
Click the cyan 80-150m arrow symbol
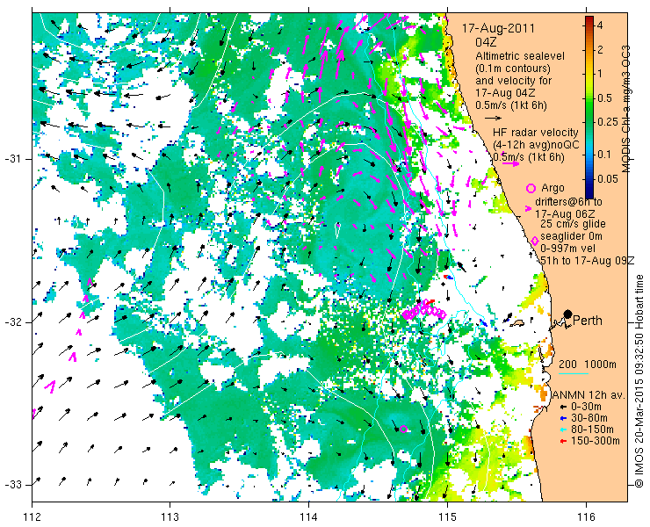[563, 430]
